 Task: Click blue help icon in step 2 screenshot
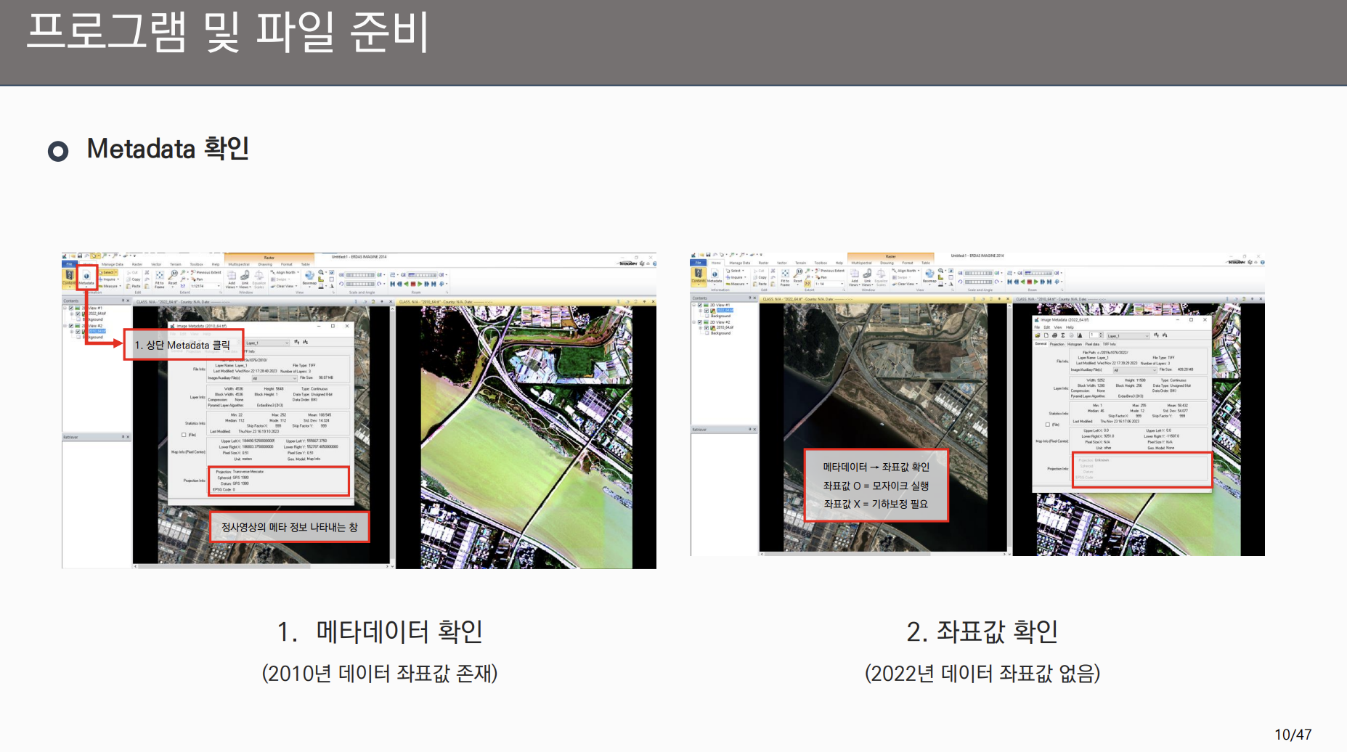click(x=1262, y=262)
